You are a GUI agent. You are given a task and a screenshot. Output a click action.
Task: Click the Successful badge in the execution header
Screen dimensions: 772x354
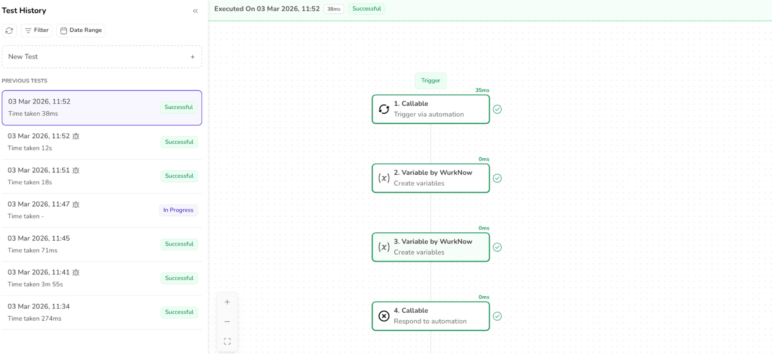(x=366, y=9)
